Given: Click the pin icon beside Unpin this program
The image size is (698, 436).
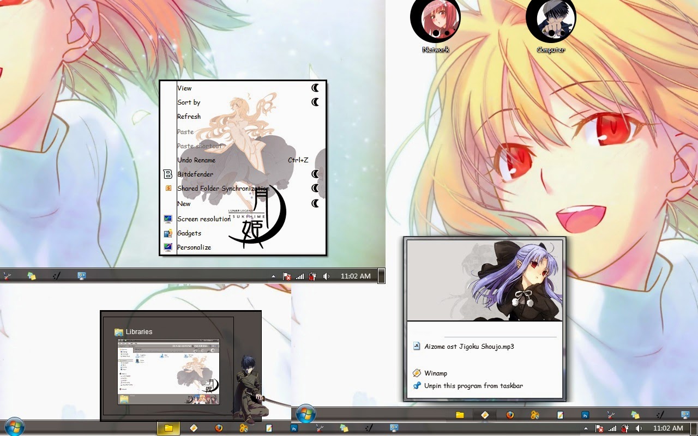Looking at the screenshot, I should coord(417,386).
